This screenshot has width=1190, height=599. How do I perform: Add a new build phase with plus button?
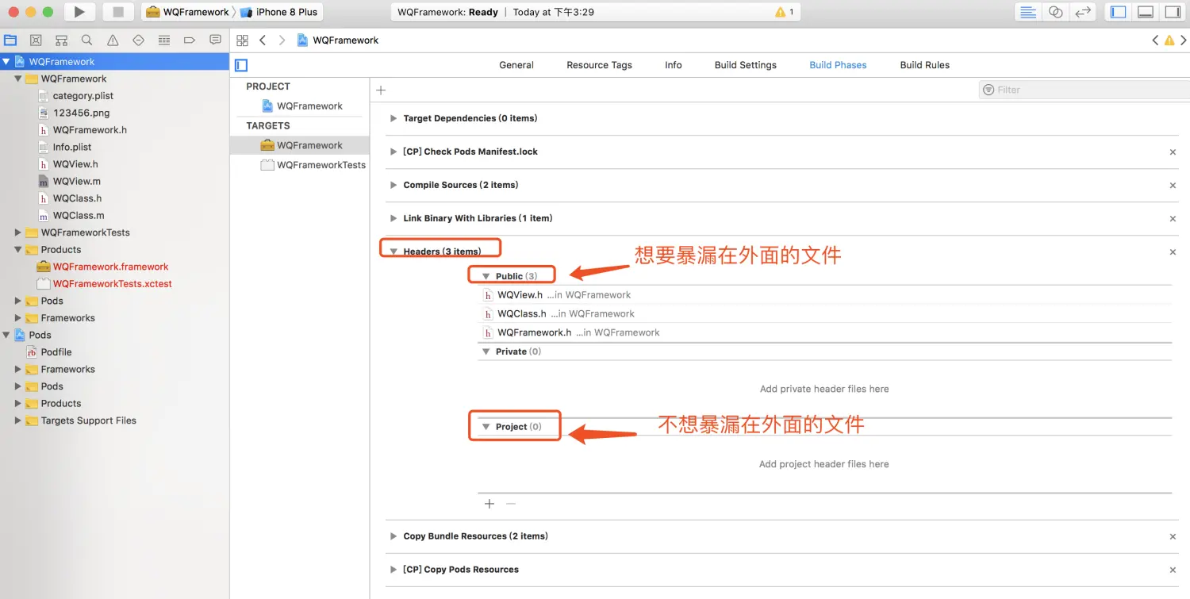click(381, 90)
